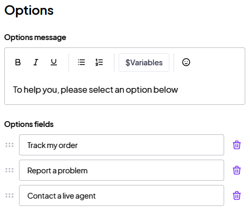Underline the options message text

click(54, 62)
